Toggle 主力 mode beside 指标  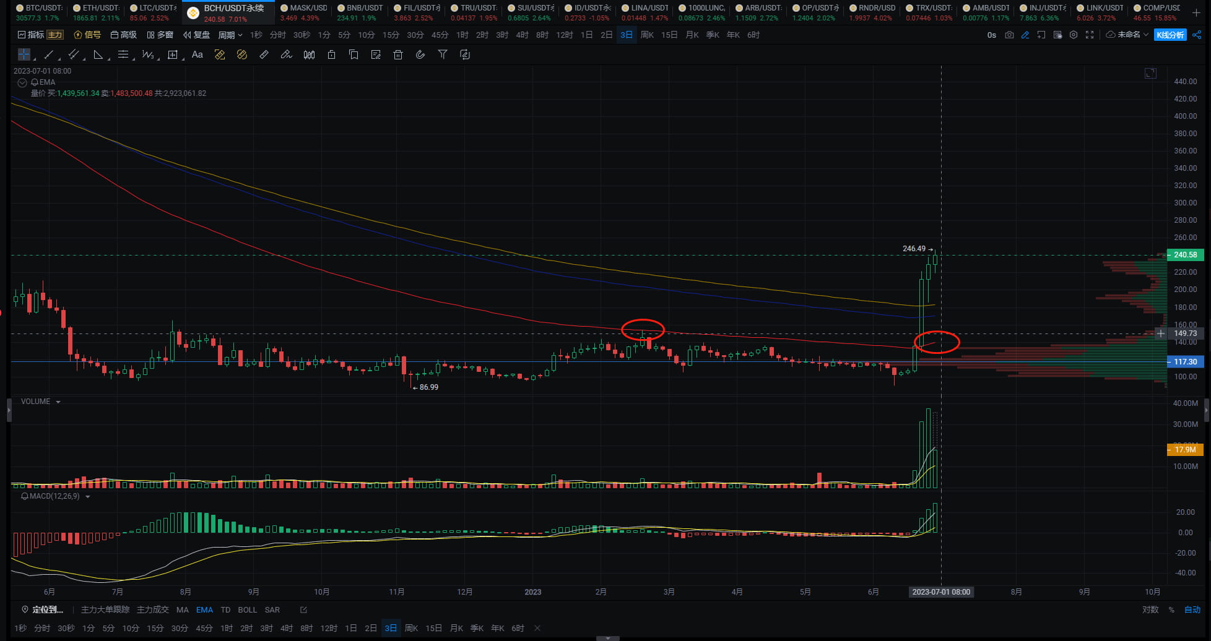[55, 35]
